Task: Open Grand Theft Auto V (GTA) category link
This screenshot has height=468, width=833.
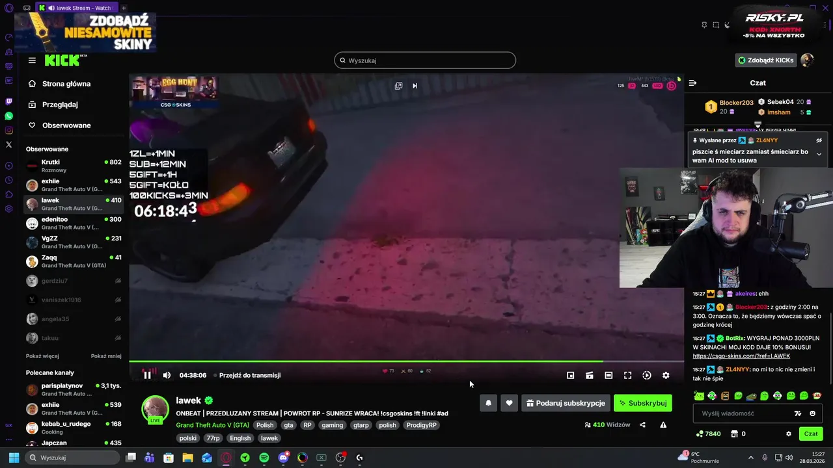Action: pos(212,425)
